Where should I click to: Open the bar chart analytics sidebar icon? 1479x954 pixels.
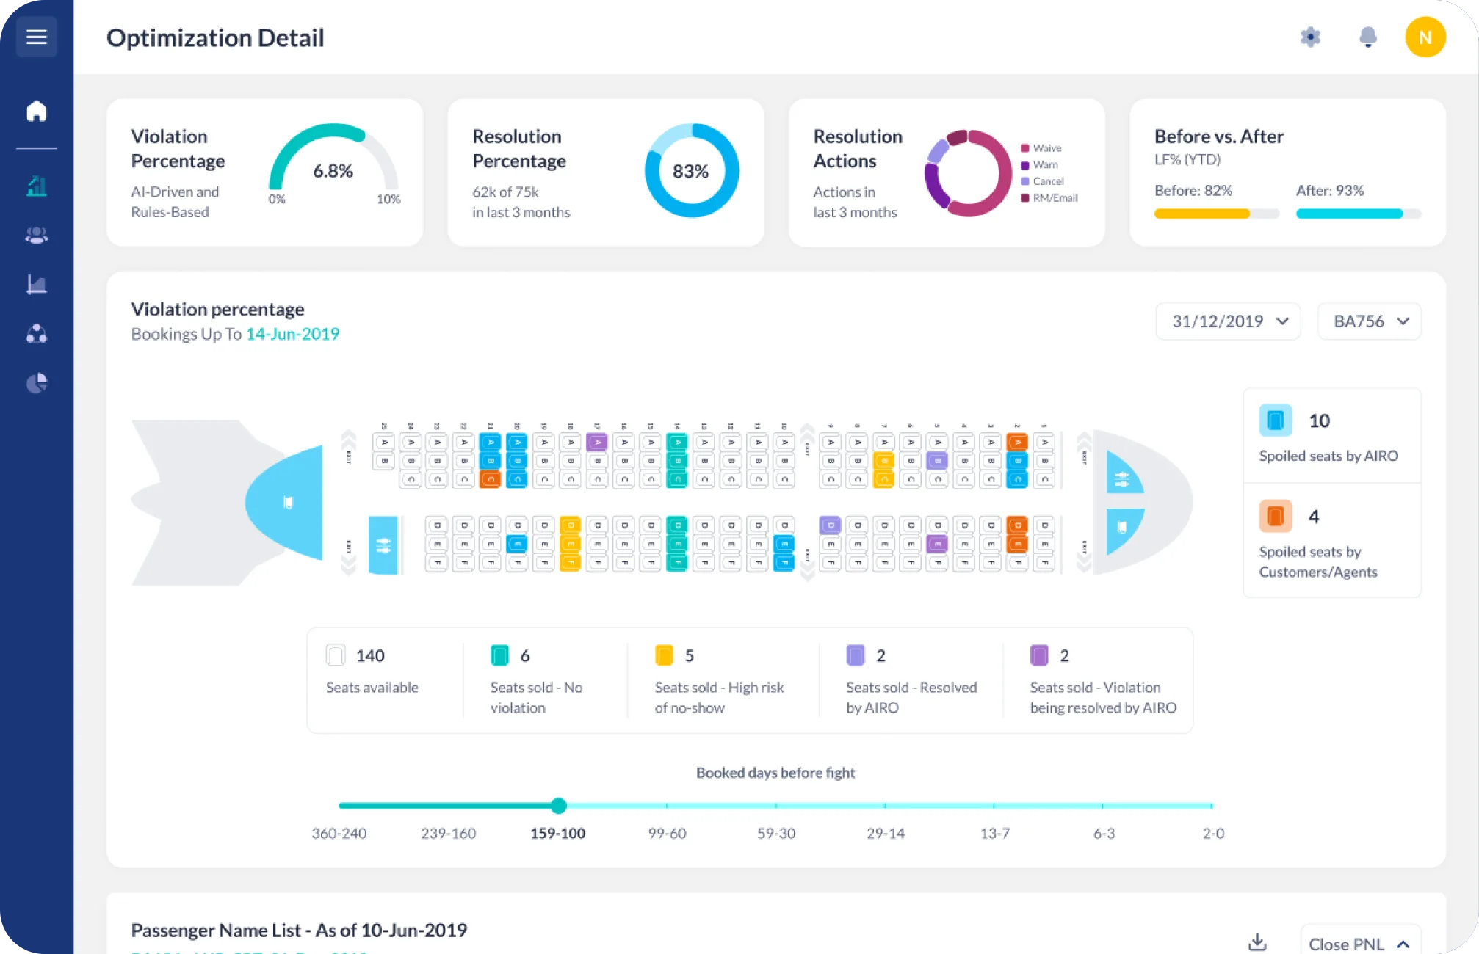[x=37, y=186]
